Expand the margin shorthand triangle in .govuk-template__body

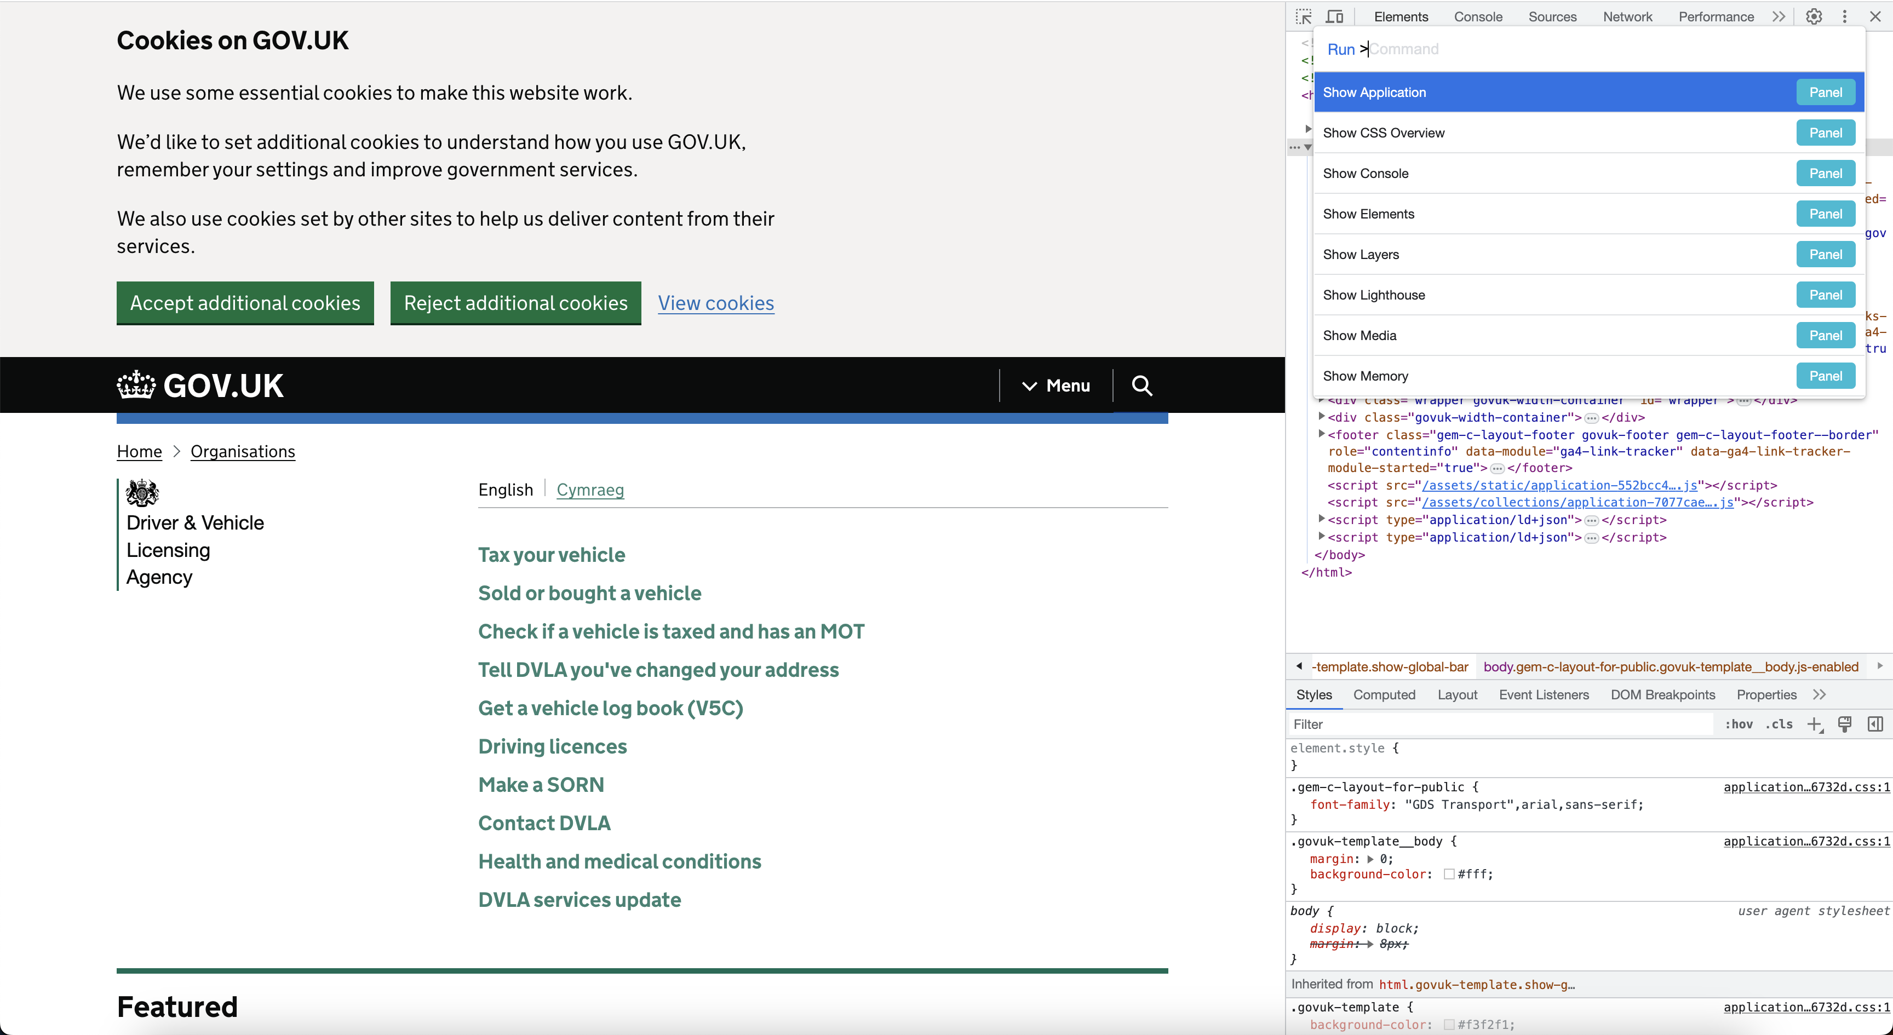click(x=1370, y=859)
